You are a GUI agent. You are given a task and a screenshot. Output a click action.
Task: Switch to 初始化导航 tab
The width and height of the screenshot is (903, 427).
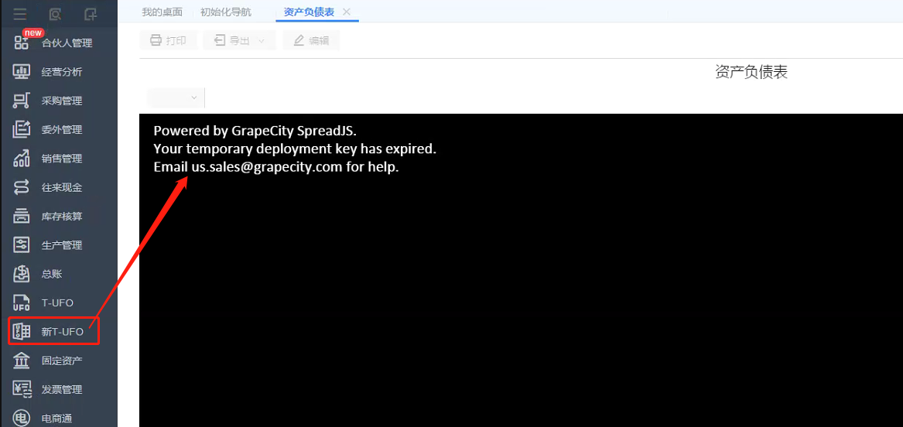click(226, 12)
